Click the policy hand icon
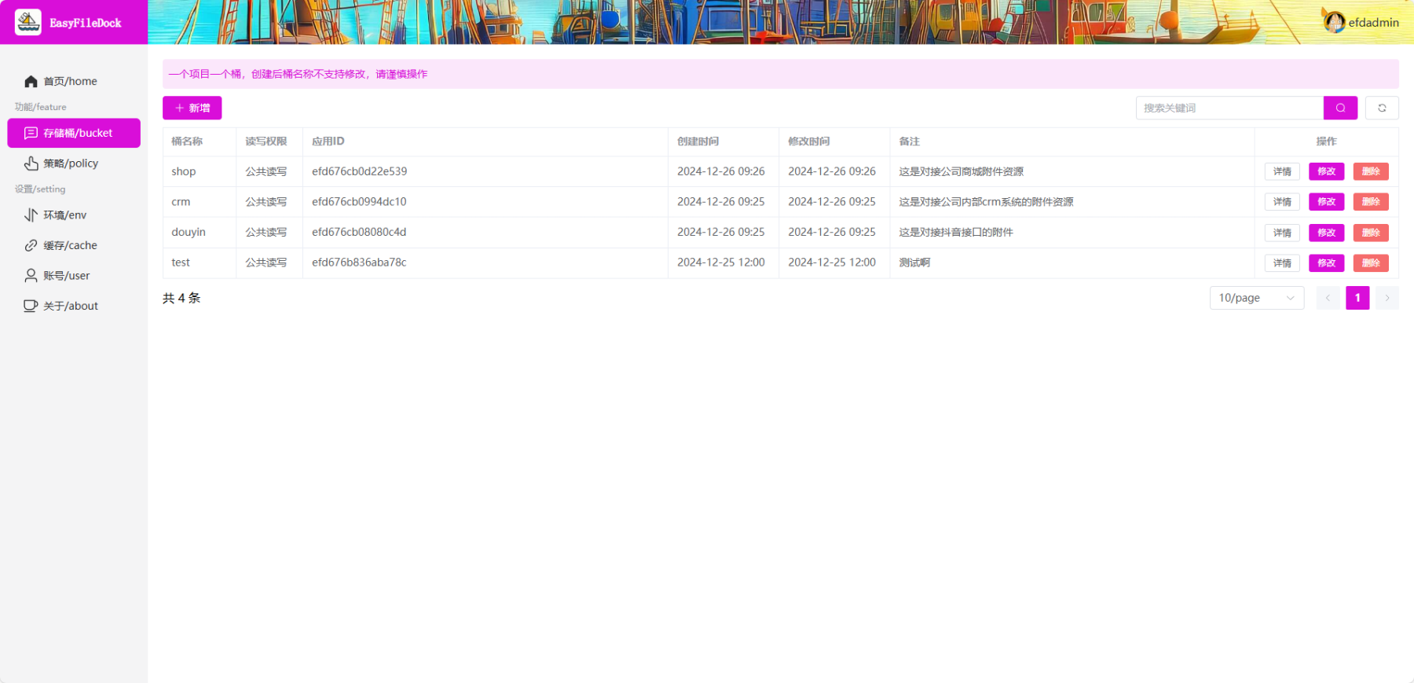Viewport: 1414px width, 683px height. coord(31,163)
